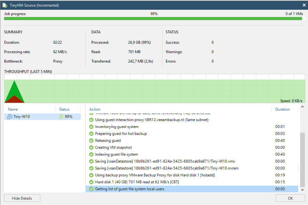Click success icon beside Releasing guest

click(x=91, y=141)
